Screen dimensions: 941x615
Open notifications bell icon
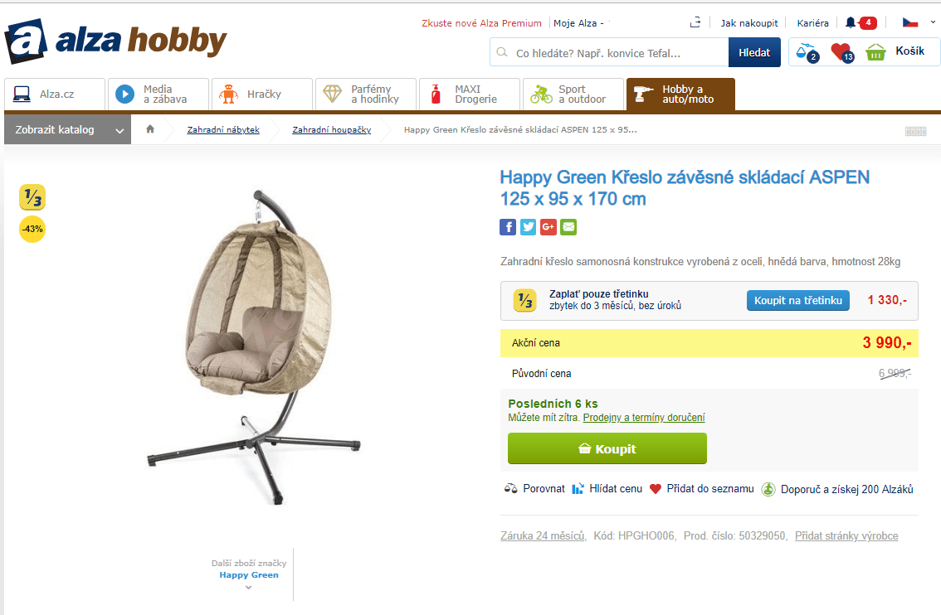pyautogui.click(x=851, y=22)
